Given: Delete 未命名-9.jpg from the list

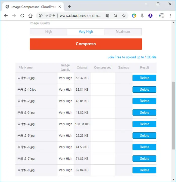Looking at the screenshot, I should (144, 78).
